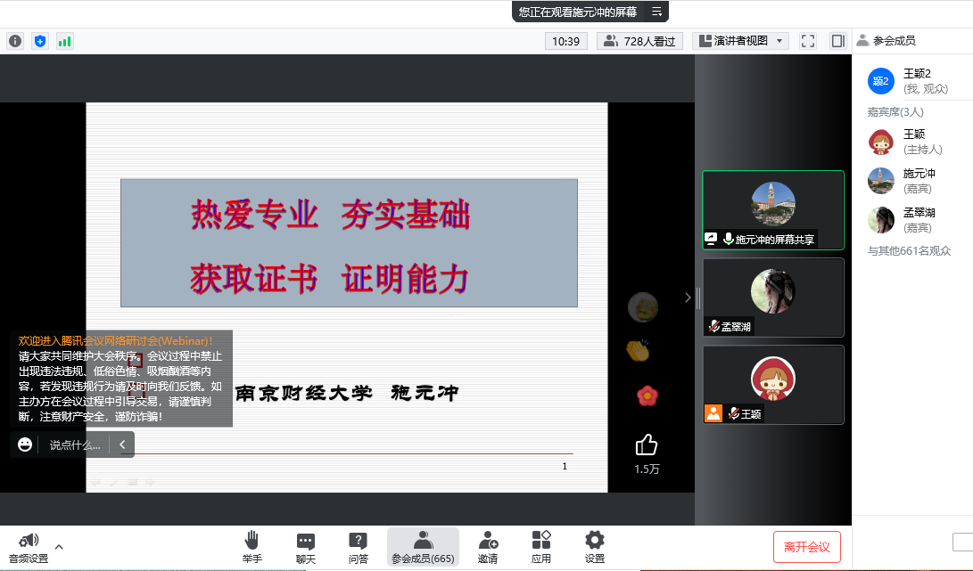Image resolution: width=973 pixels, height=571 pixels.
Task: Open the Q&A (问答) panel
Action: [359, 545]
